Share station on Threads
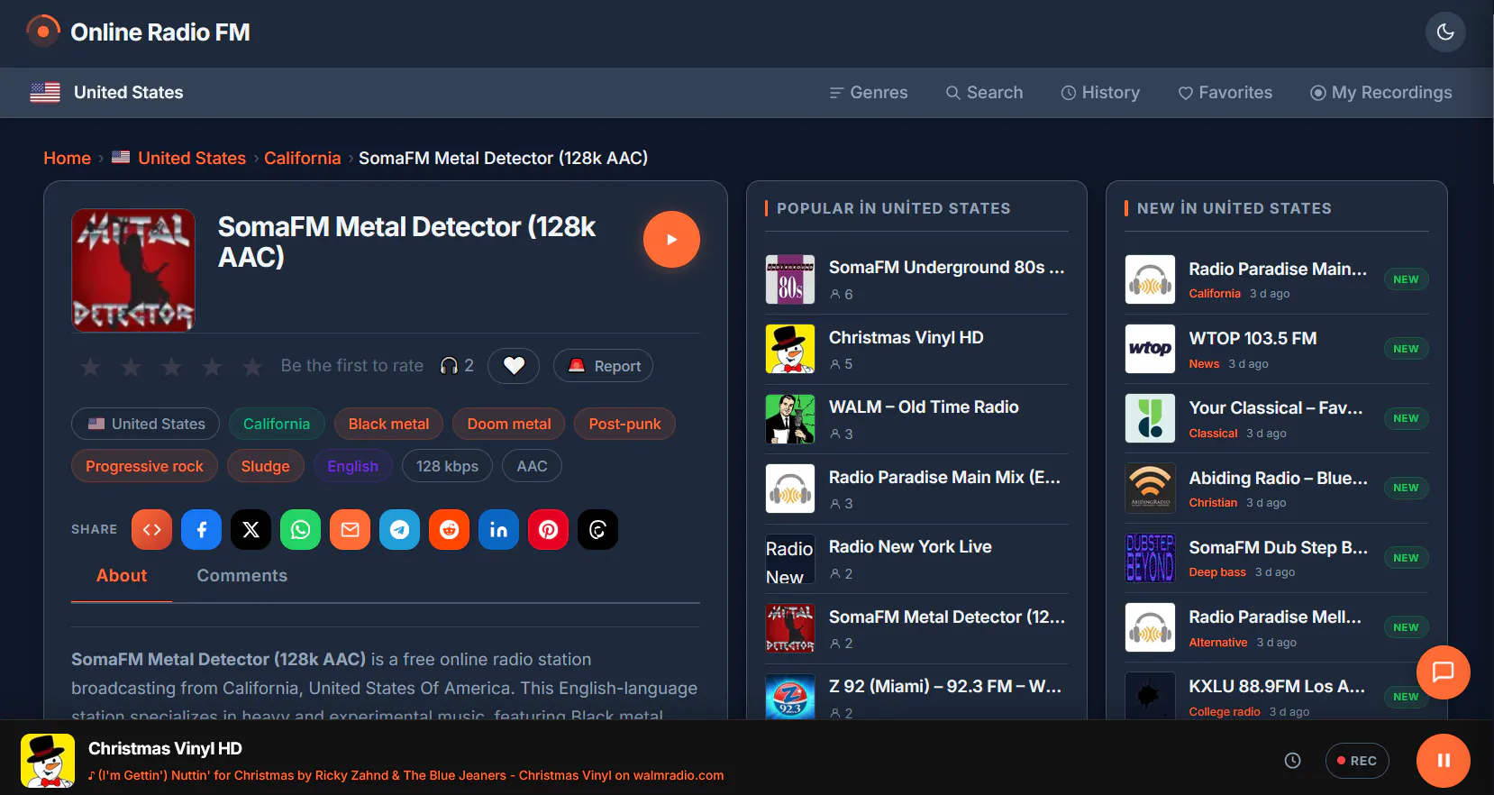The width and height of the screenshot is (1494, 795). (597, 529)
